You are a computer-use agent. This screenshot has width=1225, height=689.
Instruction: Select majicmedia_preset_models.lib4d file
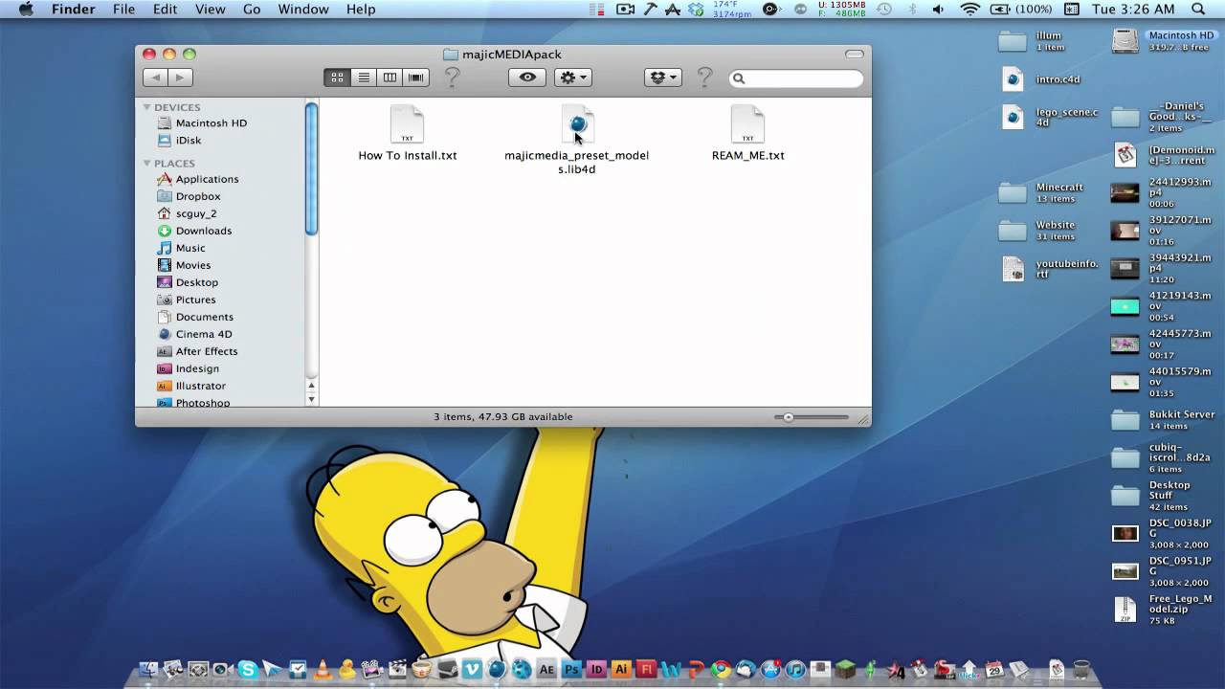(577, 141)
